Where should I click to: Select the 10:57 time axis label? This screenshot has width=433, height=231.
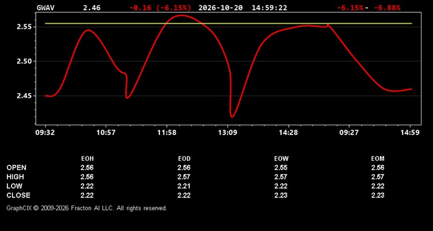106,133
